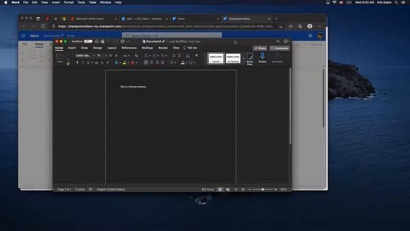Open the font size combo box
Viewport: 410px width, 231px height.
[102, 56]
